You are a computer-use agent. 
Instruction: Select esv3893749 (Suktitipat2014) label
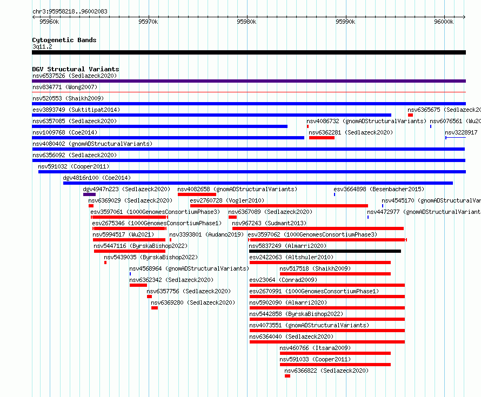76,110
